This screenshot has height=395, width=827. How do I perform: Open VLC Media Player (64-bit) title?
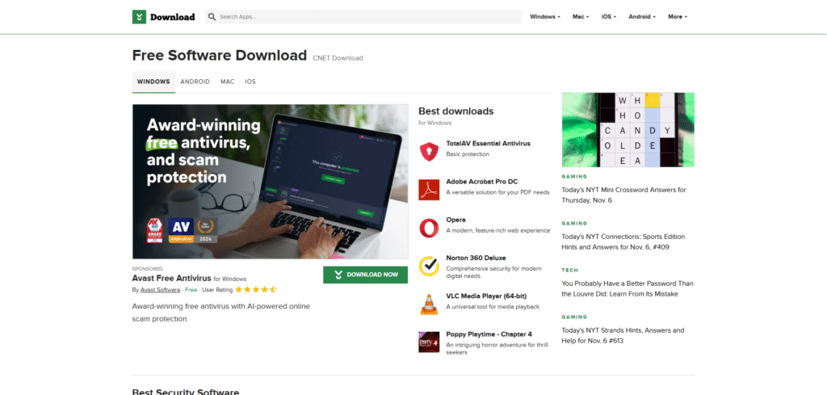pyautogui.click(x=486, y=296)
